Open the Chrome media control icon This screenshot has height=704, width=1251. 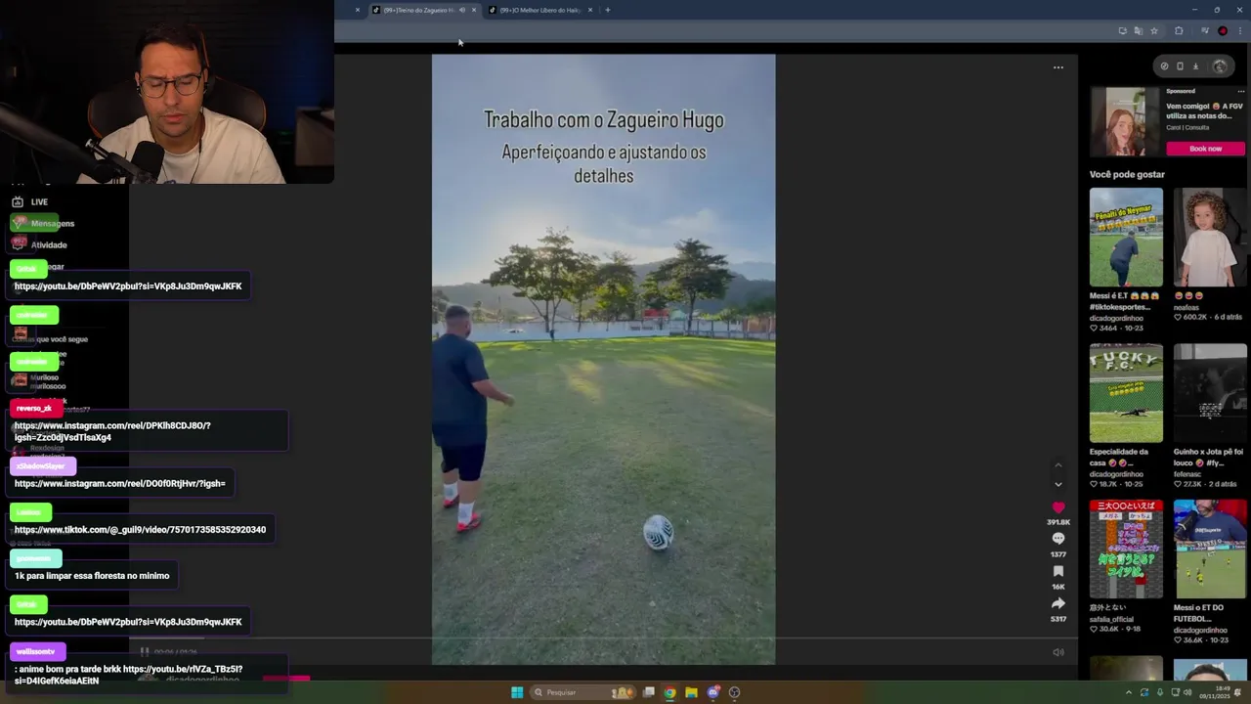tap(1205, 31)
